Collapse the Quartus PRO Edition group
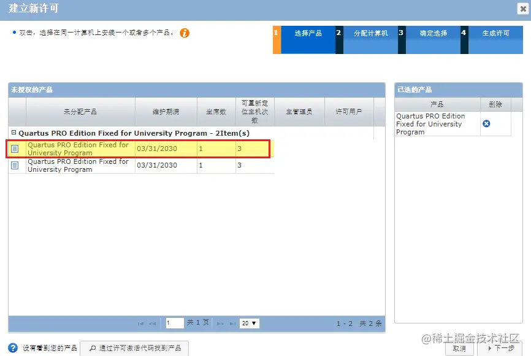531x356 pixels. [14, 133]
